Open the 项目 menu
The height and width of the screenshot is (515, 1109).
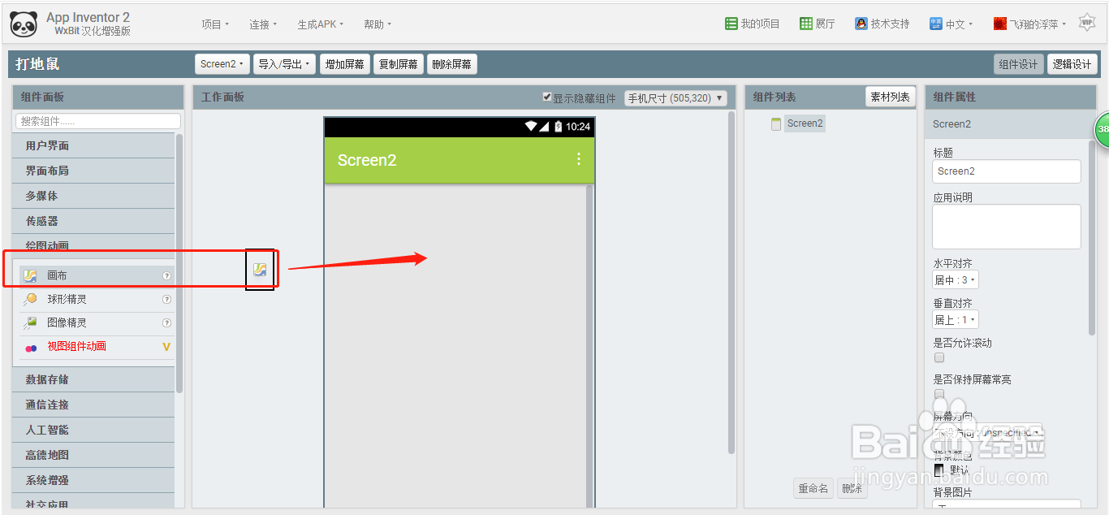click(x=215, y=24)
